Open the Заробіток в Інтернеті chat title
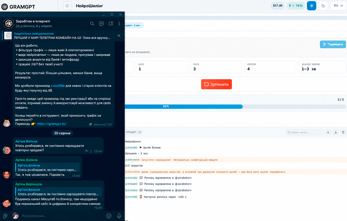 click(x=33, y=21)
